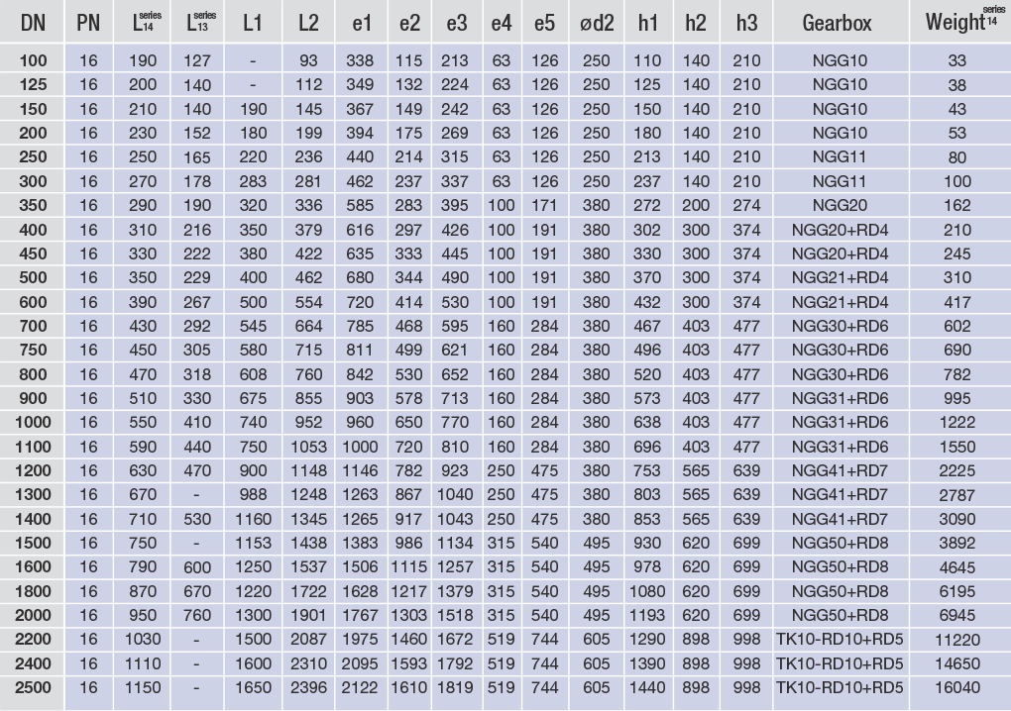Click weight value 1222 for DN 1000
Viewport: 1011px width, 711px height.
(x=956, y=422)
